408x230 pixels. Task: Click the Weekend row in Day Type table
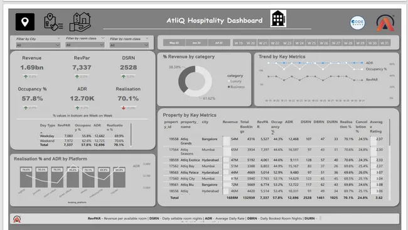click(x=82, y=141)
